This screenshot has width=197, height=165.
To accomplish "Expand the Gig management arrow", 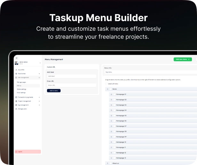I will coord(39,105).
